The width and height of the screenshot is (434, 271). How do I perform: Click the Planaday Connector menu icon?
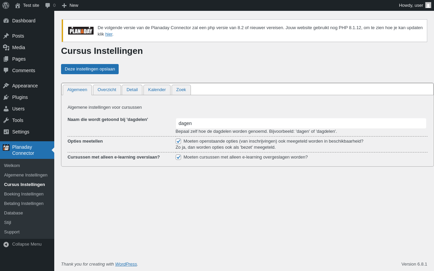point(6,147)
